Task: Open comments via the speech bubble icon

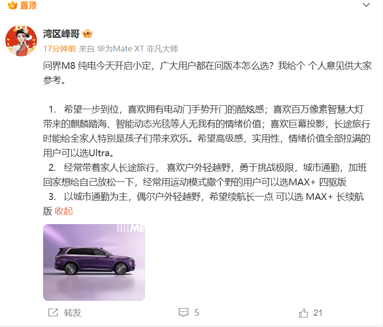Action: pos(183,312)
